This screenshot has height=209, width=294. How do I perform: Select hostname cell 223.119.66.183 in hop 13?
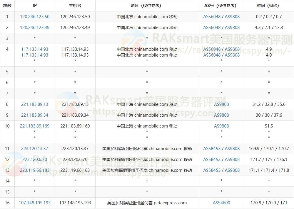click(x=75, y=170)
